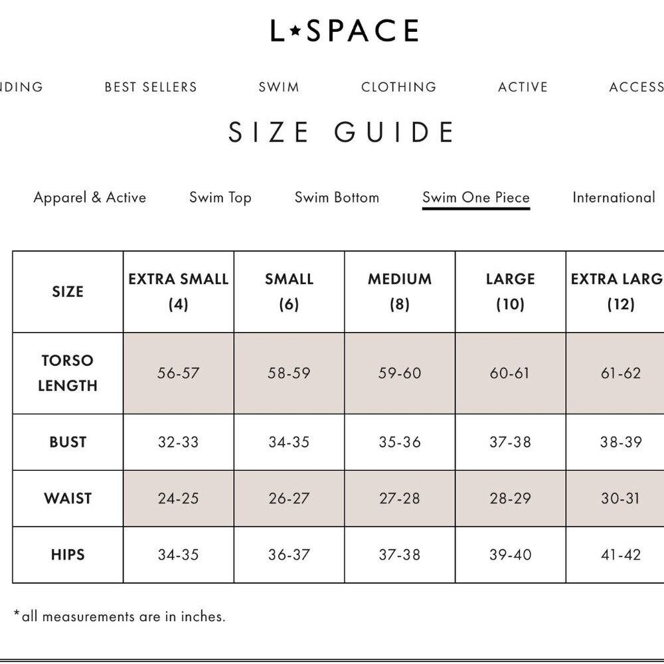Open the Swim menu

tap(279, 87)
